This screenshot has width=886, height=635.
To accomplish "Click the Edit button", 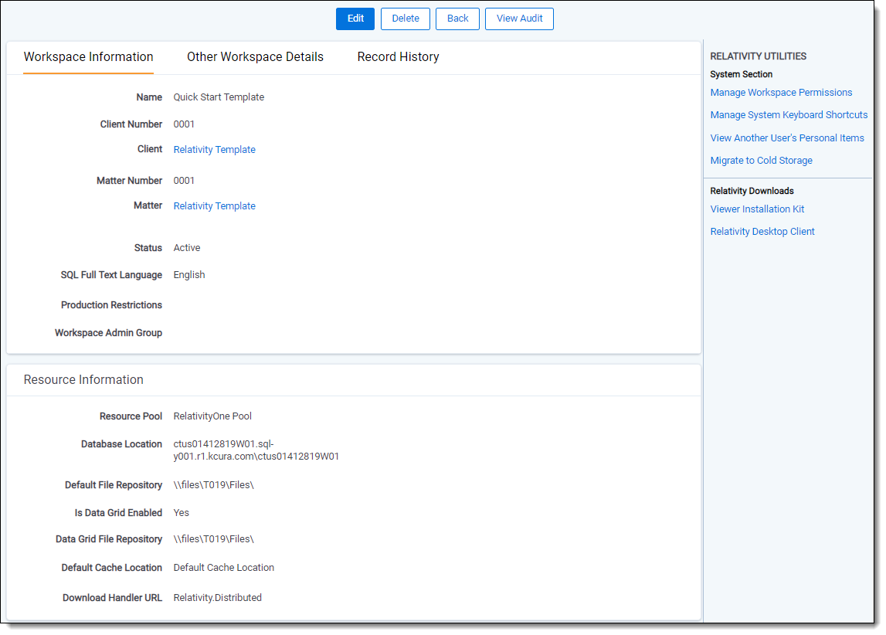I will tap(355, 19).
